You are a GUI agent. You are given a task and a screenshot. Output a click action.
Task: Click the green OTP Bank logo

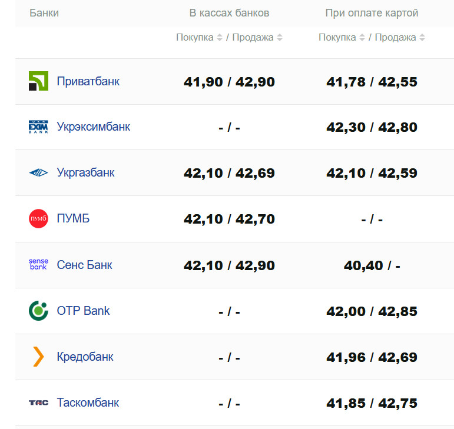(x=38, y=311)
